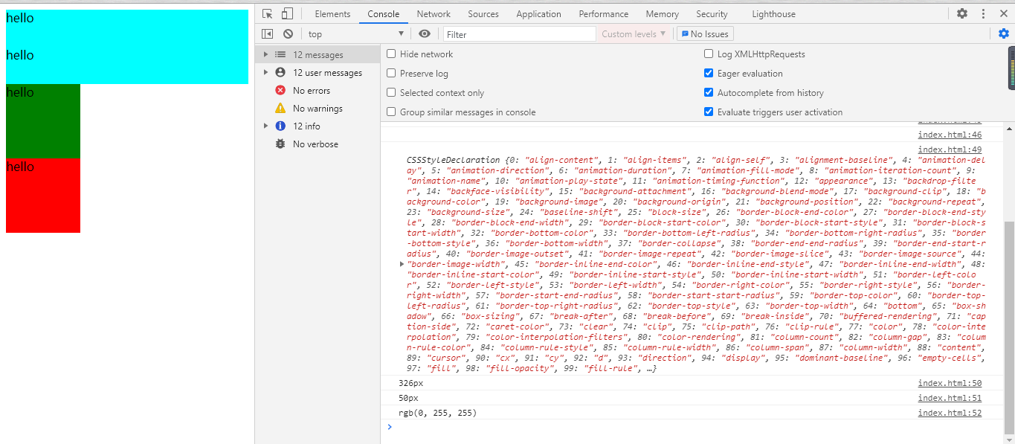
Task: Select the Console tab
Action: 383,14
